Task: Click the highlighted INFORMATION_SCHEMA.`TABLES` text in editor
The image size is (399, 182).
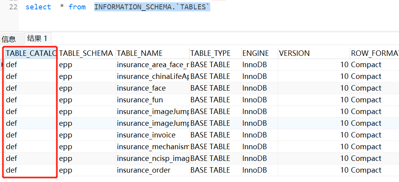Action: (152, 7)
